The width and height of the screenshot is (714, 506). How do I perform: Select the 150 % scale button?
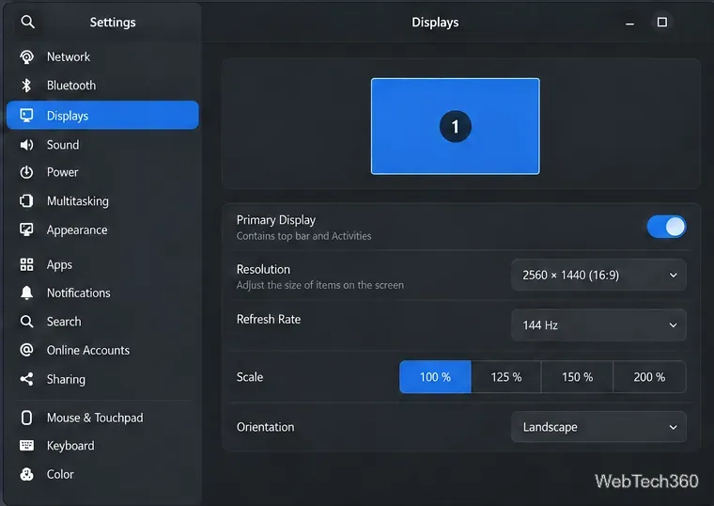point(578,377)
